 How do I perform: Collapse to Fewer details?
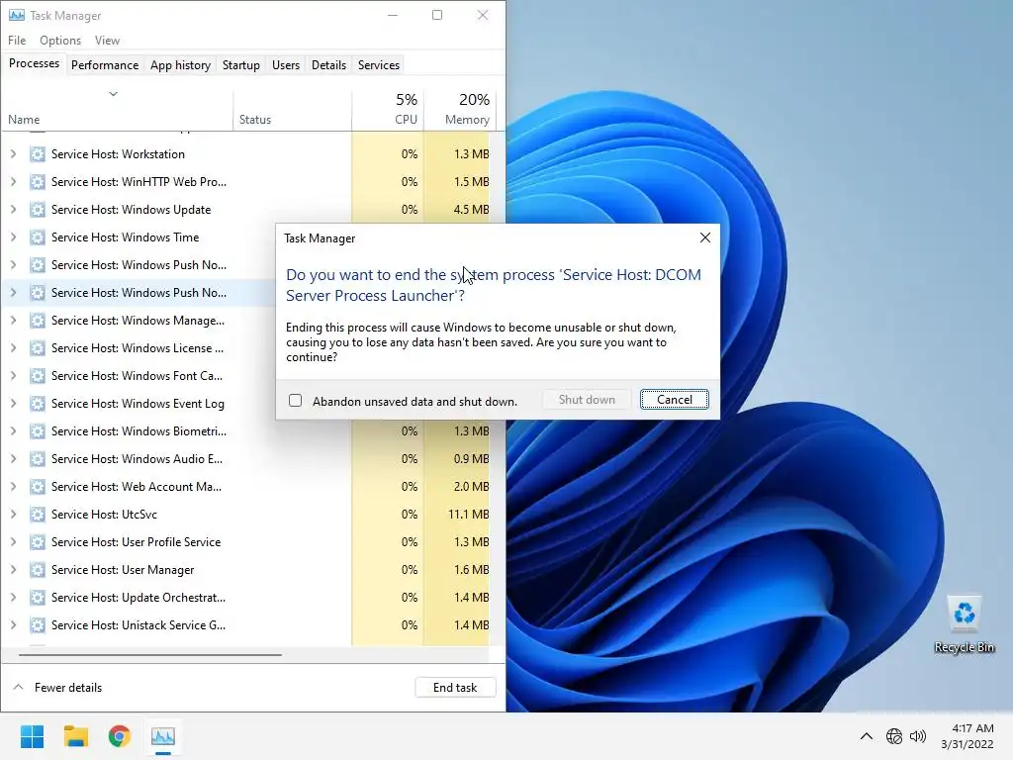57,688
